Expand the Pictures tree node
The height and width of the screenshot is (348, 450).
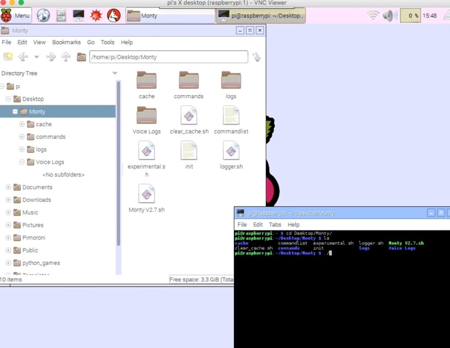pos(8,225)
